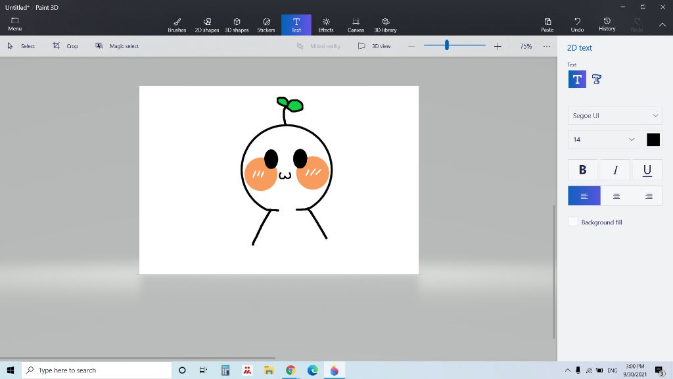Click the black text color swatch
This screenshot has height=379, width=673.
(653, 139)
